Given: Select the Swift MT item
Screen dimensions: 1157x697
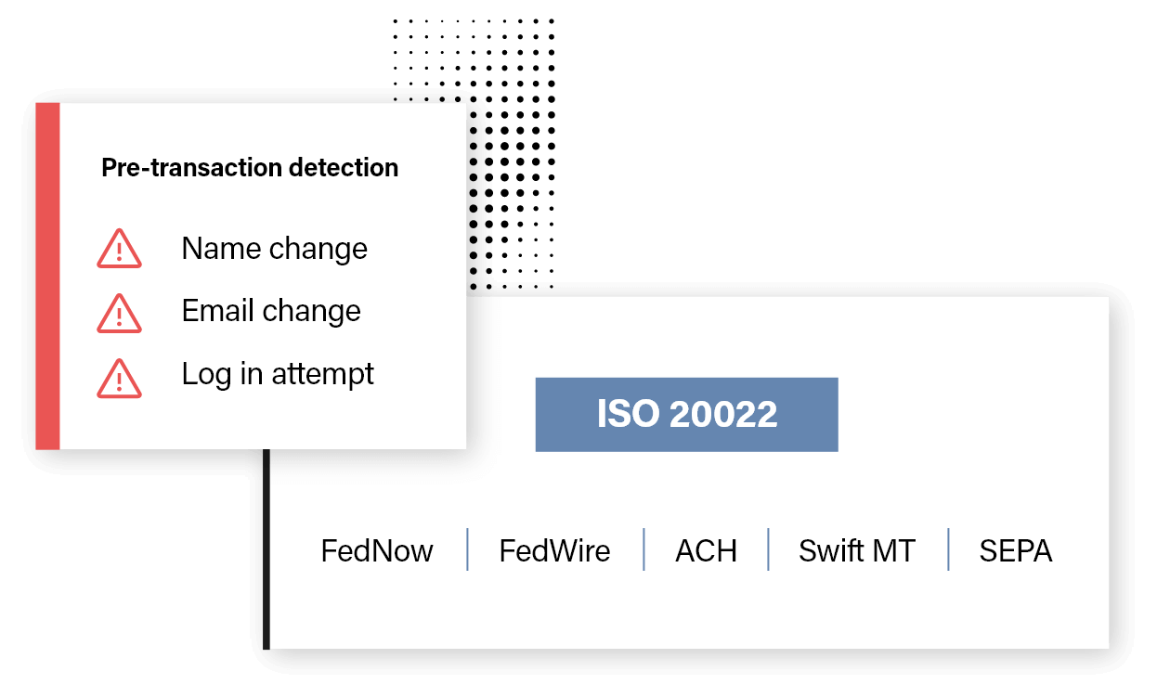Looking at the screenshot, I should [856, 550].
